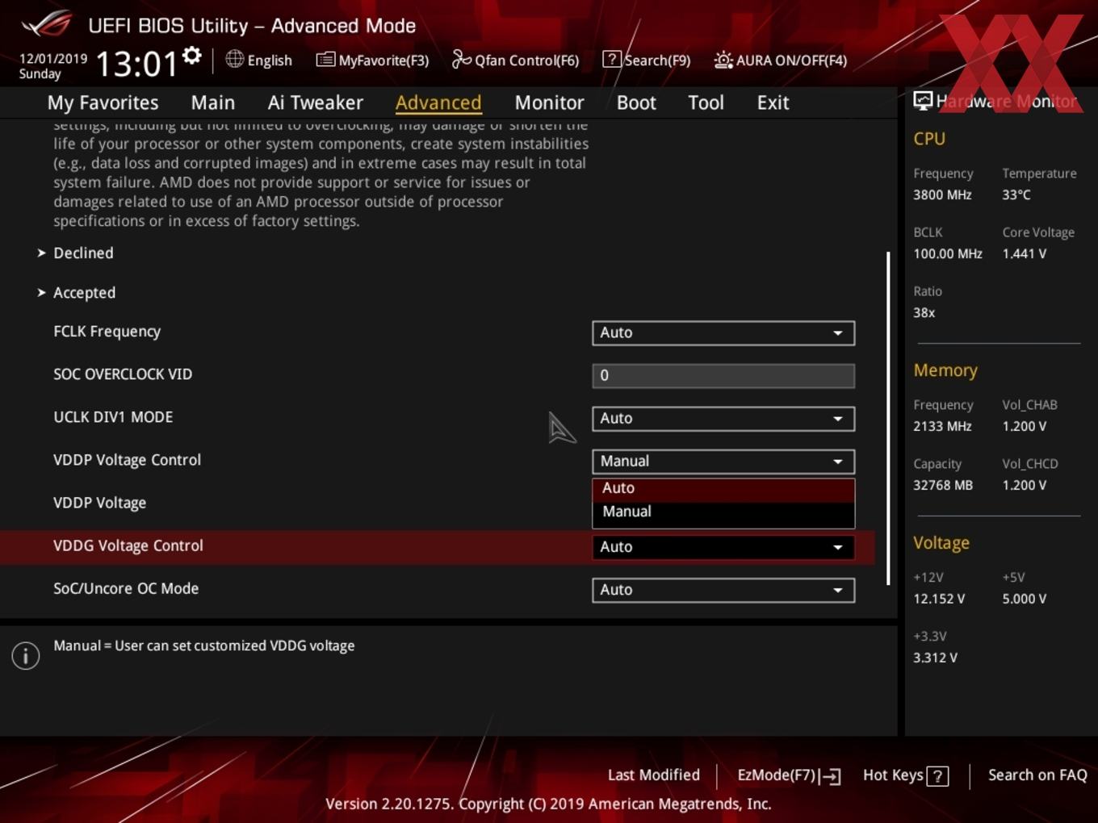
Task: Click Hot Keys button
Action: point(905,775)
